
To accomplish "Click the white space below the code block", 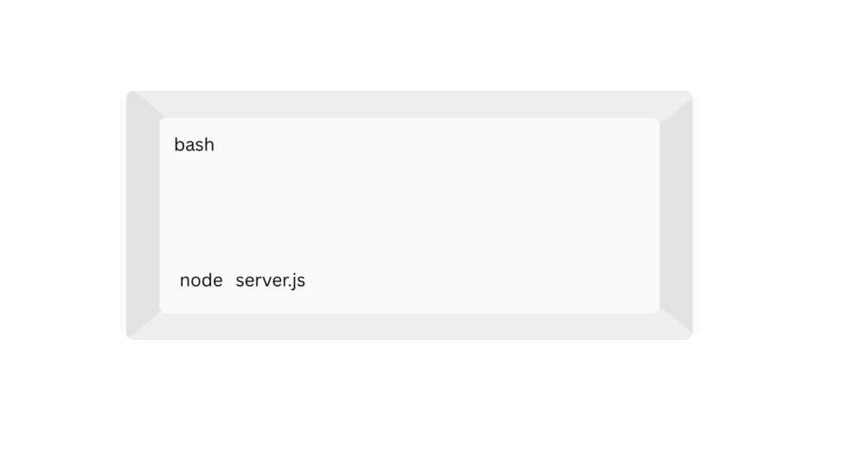I will pos(409,405).
